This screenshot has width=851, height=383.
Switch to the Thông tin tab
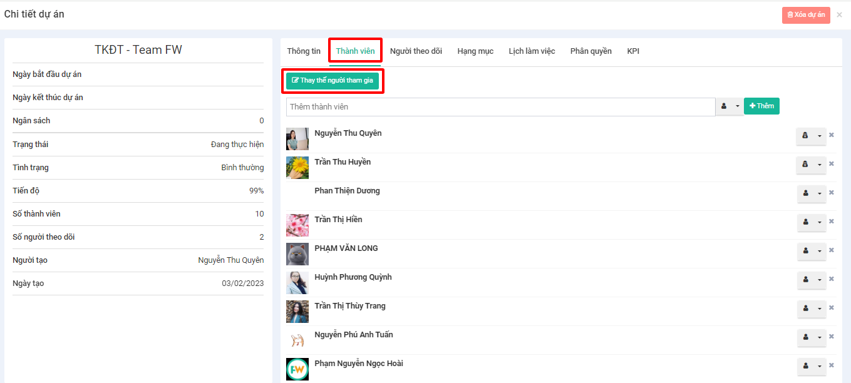coord(304,51)
